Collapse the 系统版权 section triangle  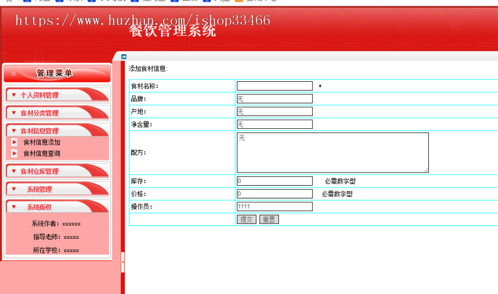coord(14,207)
